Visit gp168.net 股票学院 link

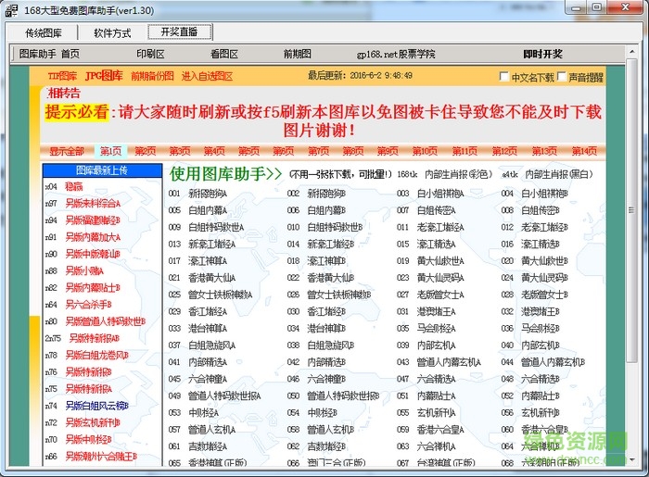(396, 54)
